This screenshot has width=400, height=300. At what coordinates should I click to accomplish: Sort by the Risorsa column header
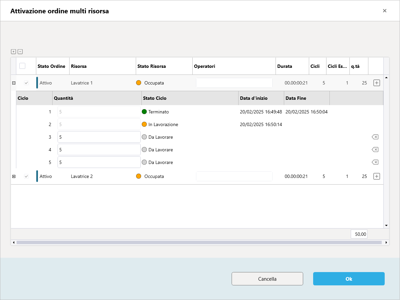point(102,66)
